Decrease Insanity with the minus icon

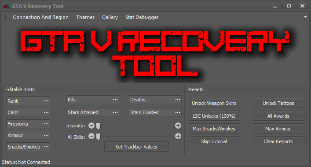point(91,126)
